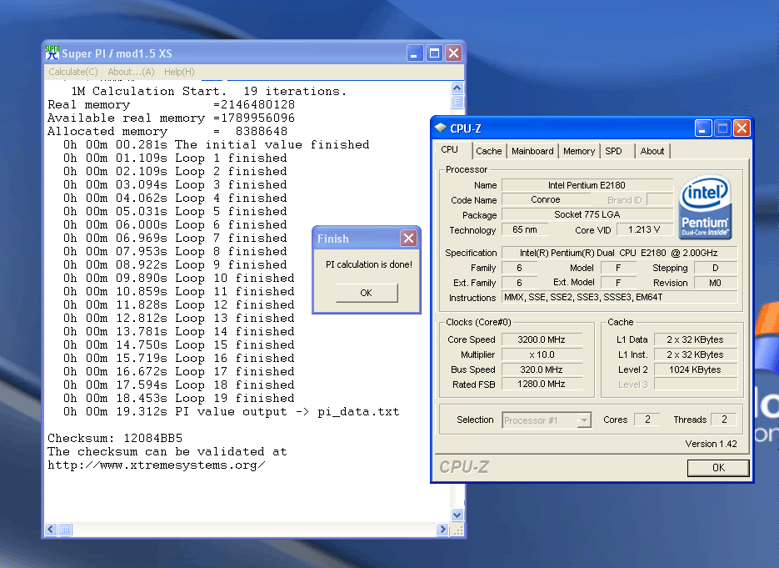Close the Finish dialog
The image size is (779, 568).
[x=409, y=239]
